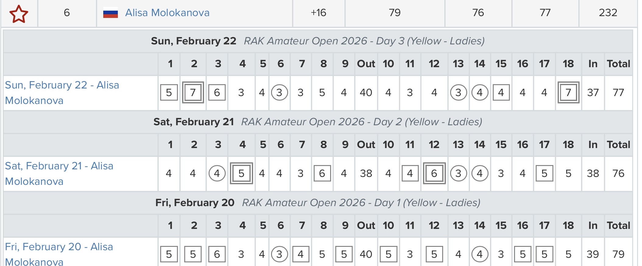642x266 pixels.
Task: Click Sunday's hole 18 double-bogey score 7
Action: tap(568, 92)
